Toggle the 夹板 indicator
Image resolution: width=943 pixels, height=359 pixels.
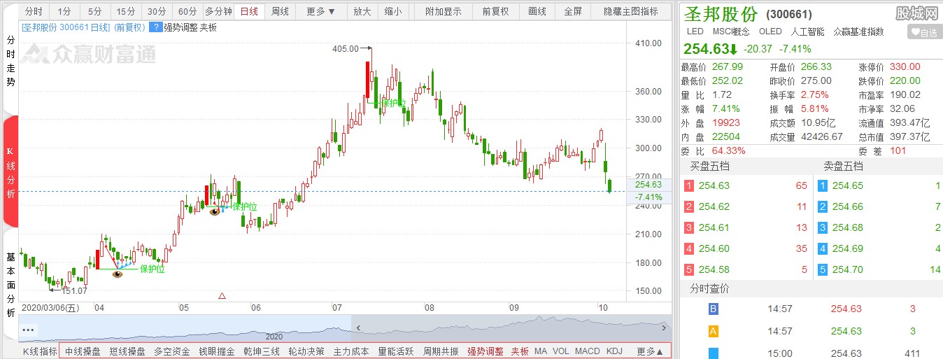click(520, 351)
